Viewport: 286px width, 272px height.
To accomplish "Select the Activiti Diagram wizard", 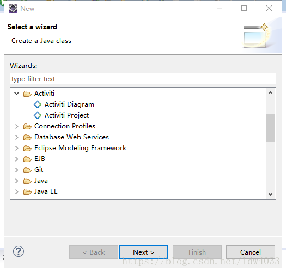I will pos(69,104).
